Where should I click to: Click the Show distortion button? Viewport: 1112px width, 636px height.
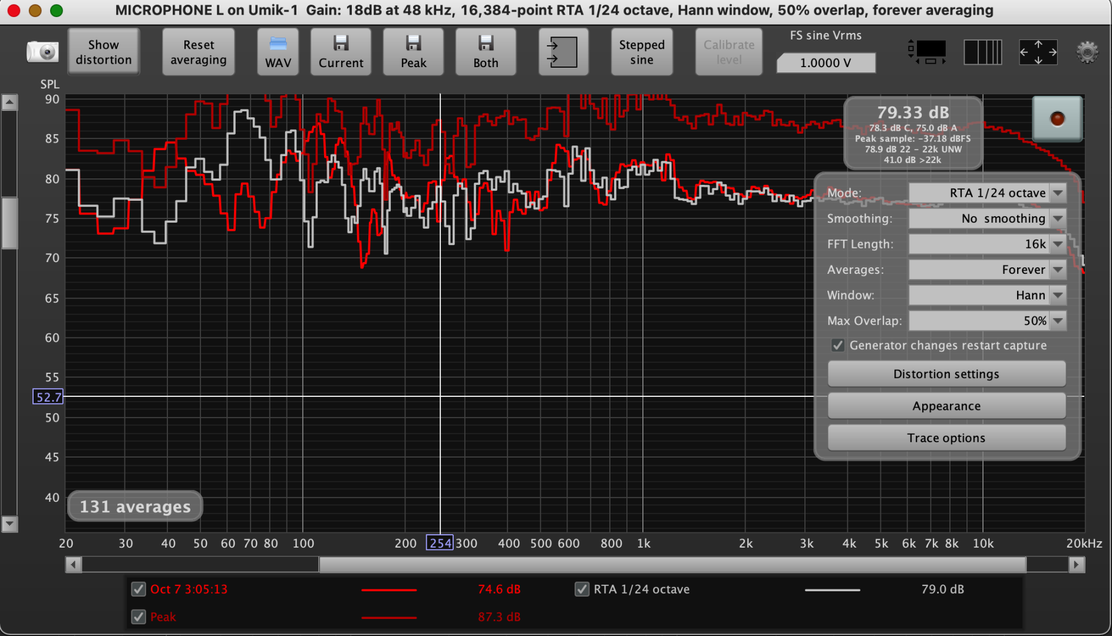tap(104, 52)
